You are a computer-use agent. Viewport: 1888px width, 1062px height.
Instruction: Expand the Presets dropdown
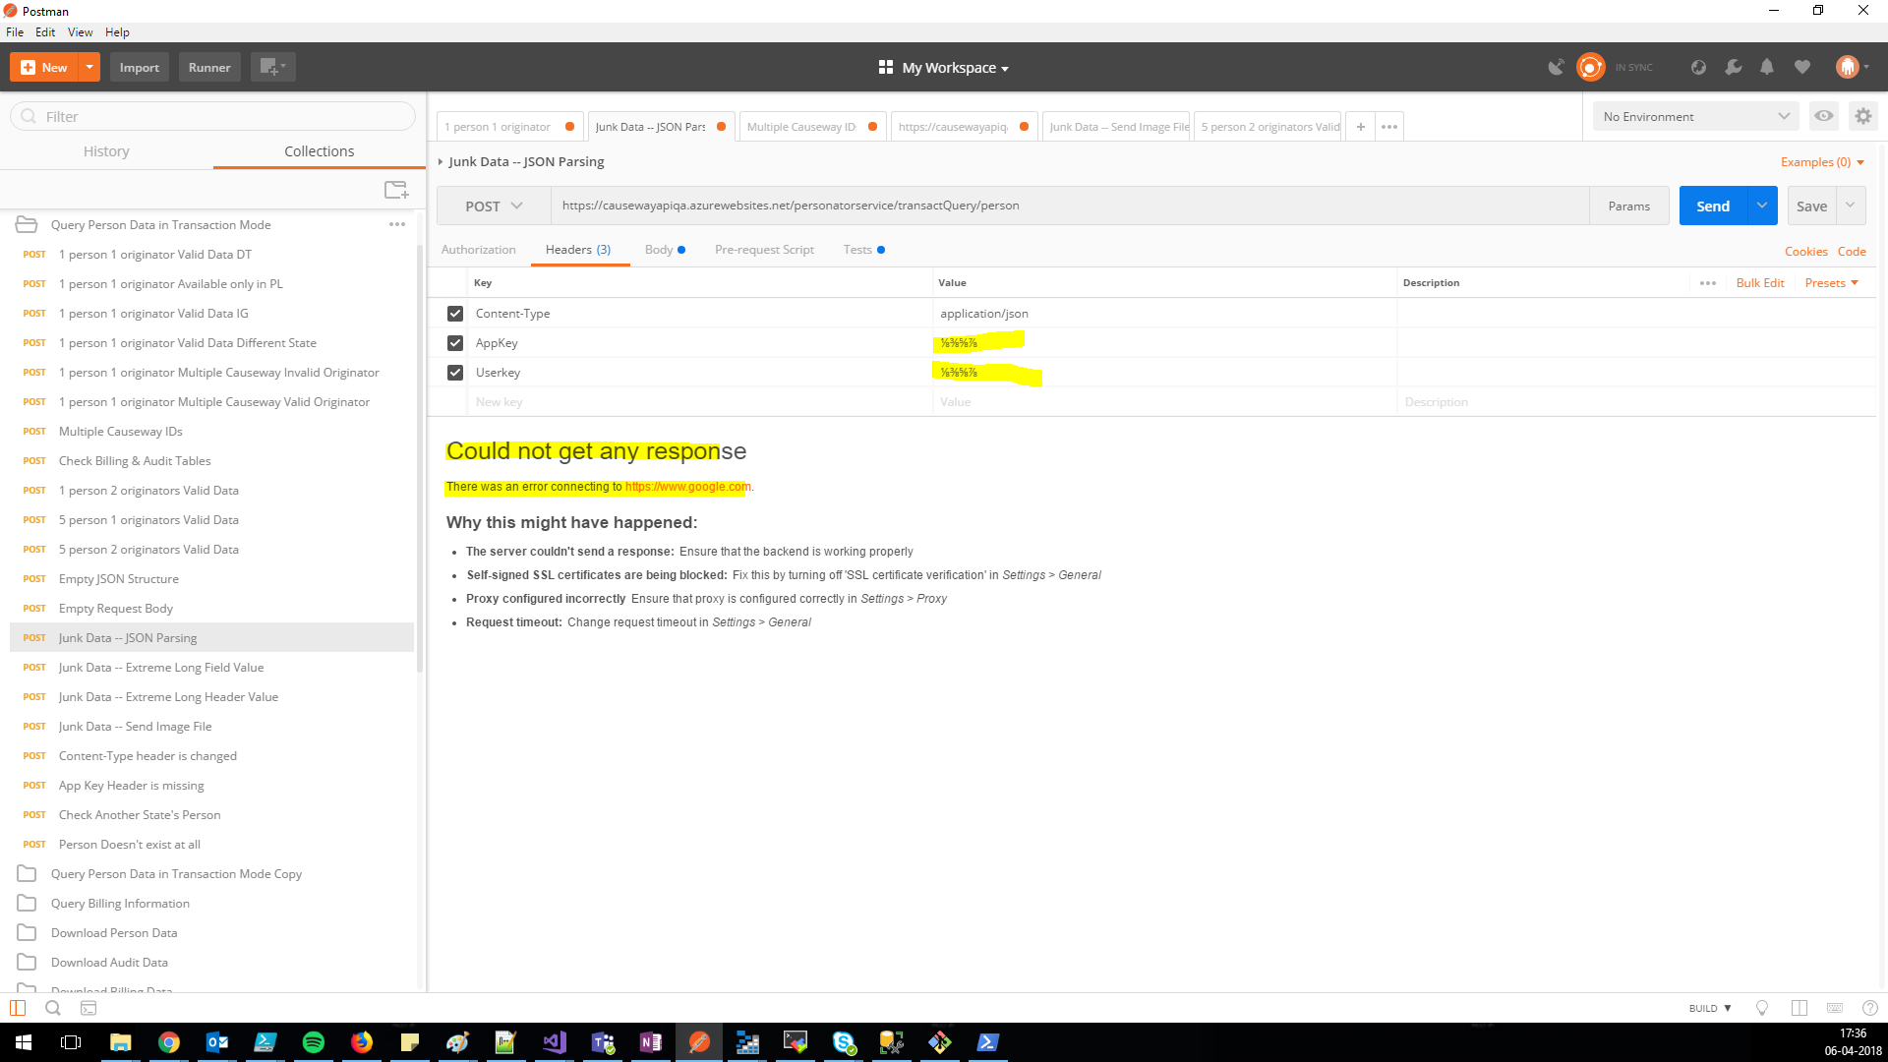coord(1830,282)
